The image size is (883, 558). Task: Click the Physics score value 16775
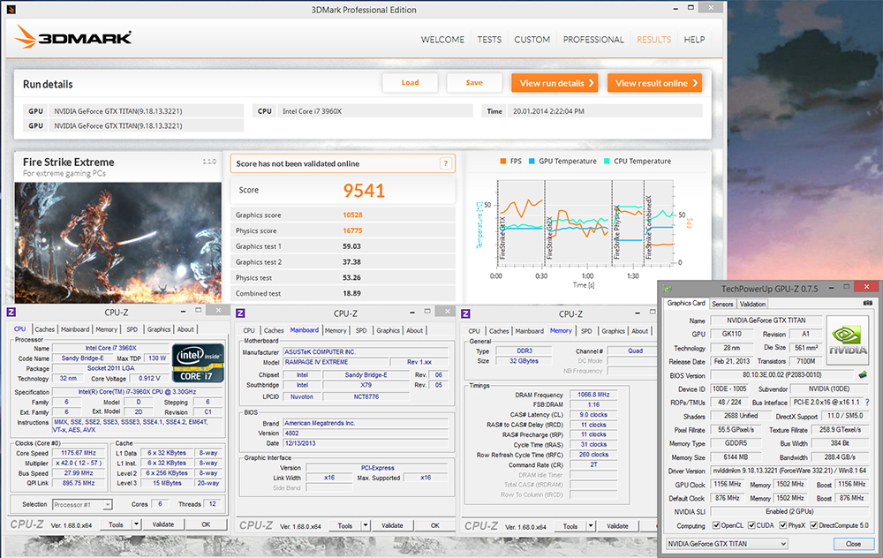click(x=352, y=230)
